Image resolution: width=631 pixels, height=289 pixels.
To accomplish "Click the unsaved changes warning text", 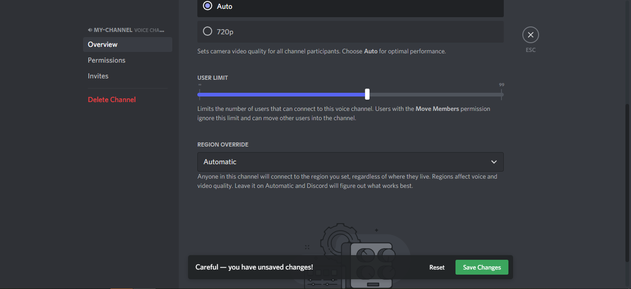I will pyautogui.click(x=254, y=267).
